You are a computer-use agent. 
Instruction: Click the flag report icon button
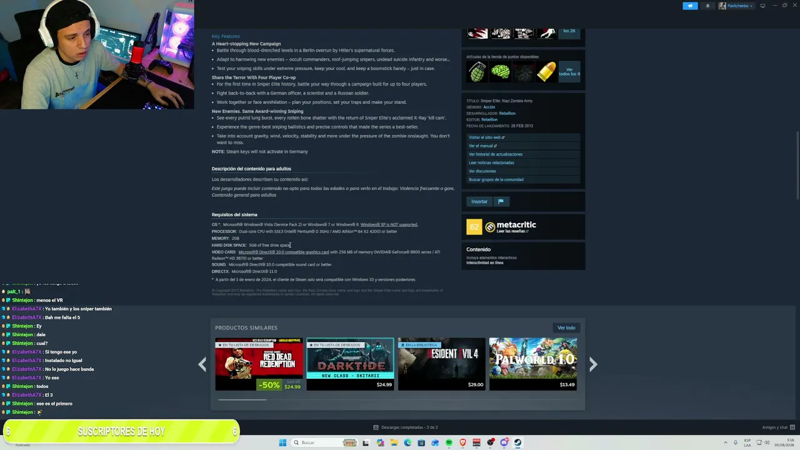pyautogui.click(x=501, y=201)
